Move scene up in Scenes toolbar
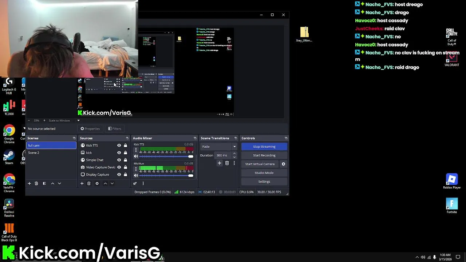 point(52,183)
